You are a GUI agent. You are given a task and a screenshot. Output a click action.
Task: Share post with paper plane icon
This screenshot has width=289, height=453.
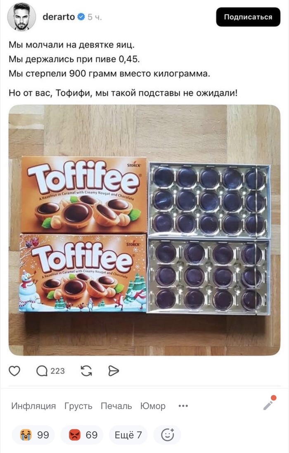114,371
